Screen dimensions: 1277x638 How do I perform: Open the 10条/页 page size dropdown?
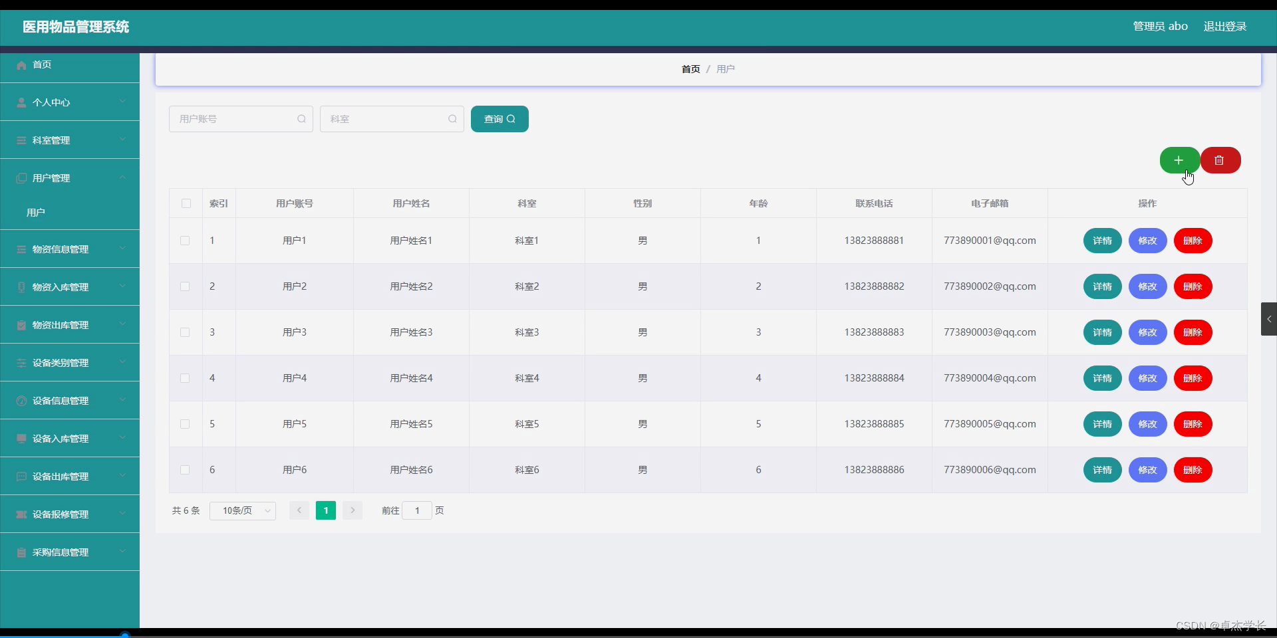242,510
